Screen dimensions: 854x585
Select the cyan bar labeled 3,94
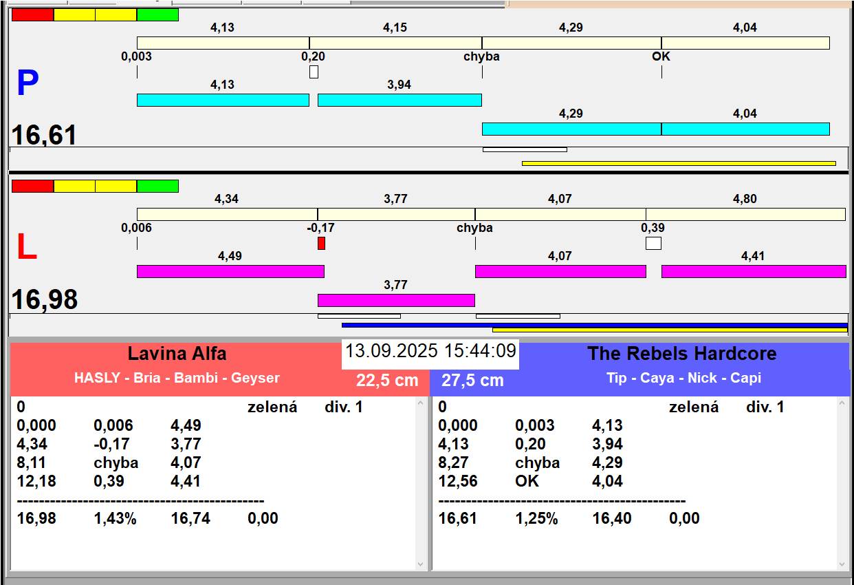coord(399,100)
